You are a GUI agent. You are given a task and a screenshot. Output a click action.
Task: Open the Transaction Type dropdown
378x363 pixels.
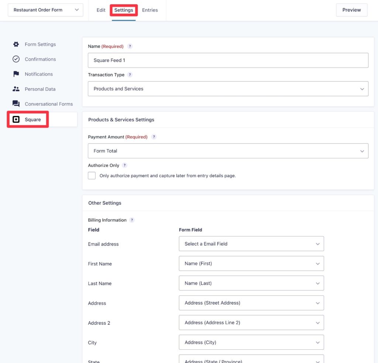point(228,89)
